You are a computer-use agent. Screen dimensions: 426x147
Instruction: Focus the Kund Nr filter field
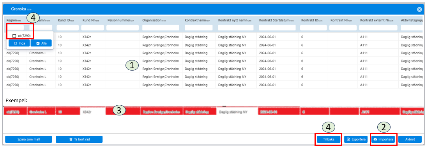pos(92,28)
